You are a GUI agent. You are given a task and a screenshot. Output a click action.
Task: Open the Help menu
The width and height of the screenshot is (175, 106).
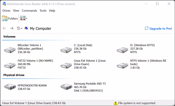click(52, 10)
